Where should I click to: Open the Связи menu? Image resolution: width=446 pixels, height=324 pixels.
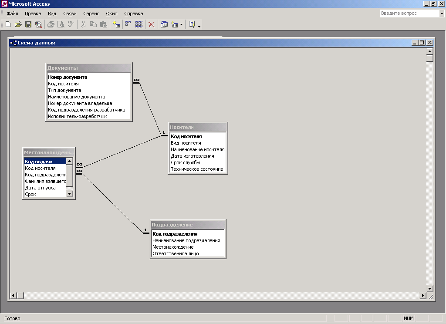(x=70, y=13)
